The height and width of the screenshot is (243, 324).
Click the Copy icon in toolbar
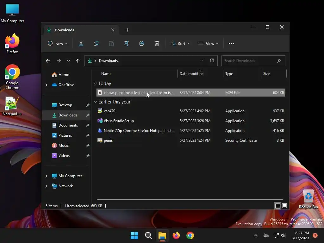(96, 43)
